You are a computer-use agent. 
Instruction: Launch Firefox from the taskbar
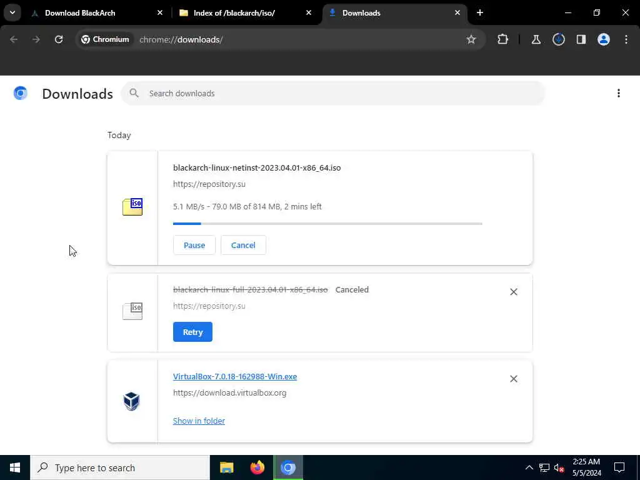(257, 467)
